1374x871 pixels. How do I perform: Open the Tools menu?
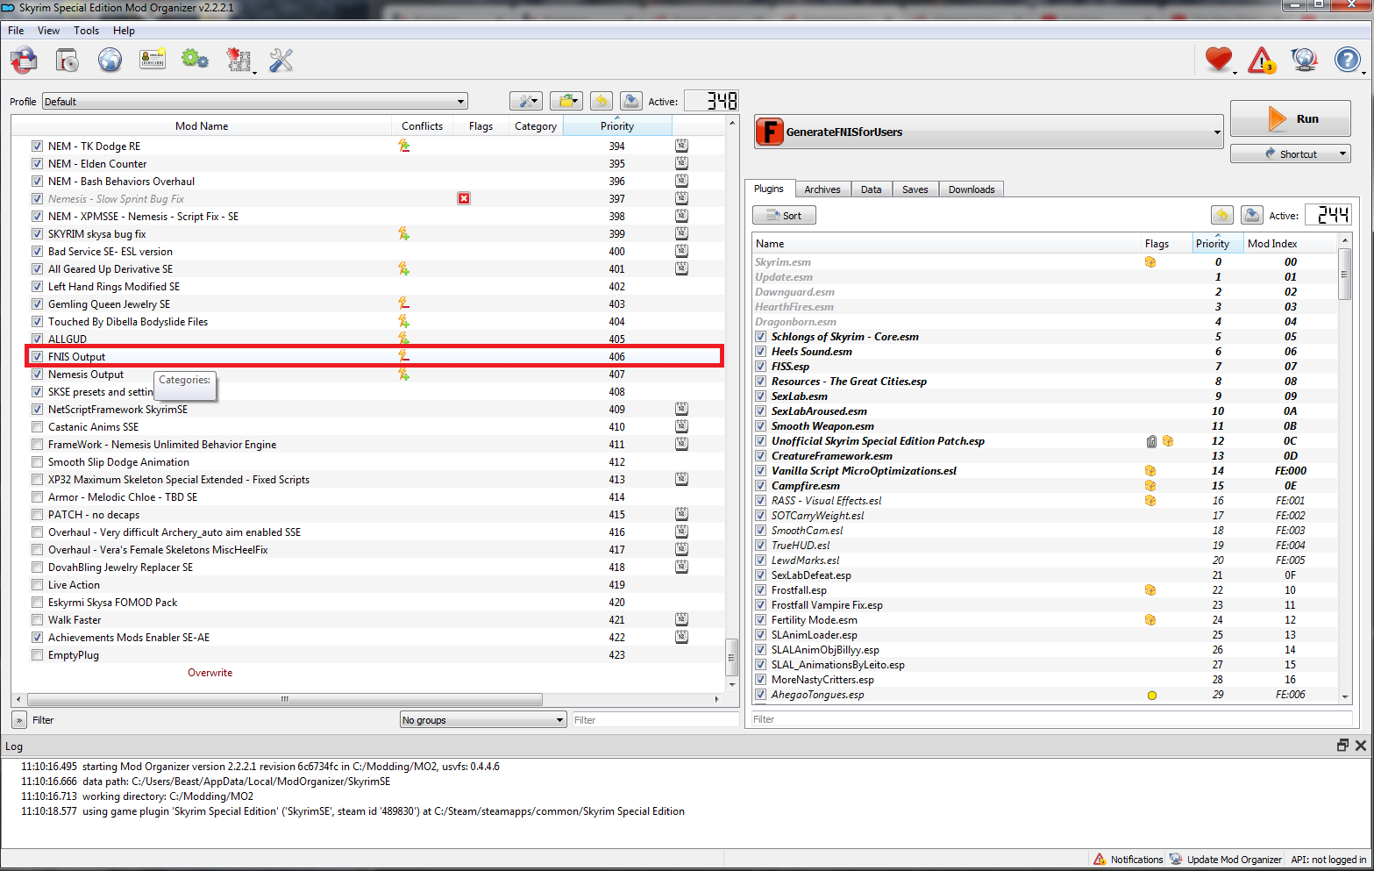click(x=86, y=31)
